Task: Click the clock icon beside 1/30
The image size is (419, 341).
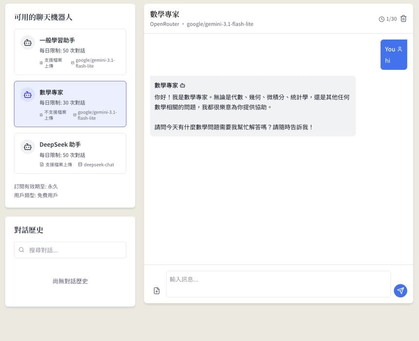Action: click(381, 19)
